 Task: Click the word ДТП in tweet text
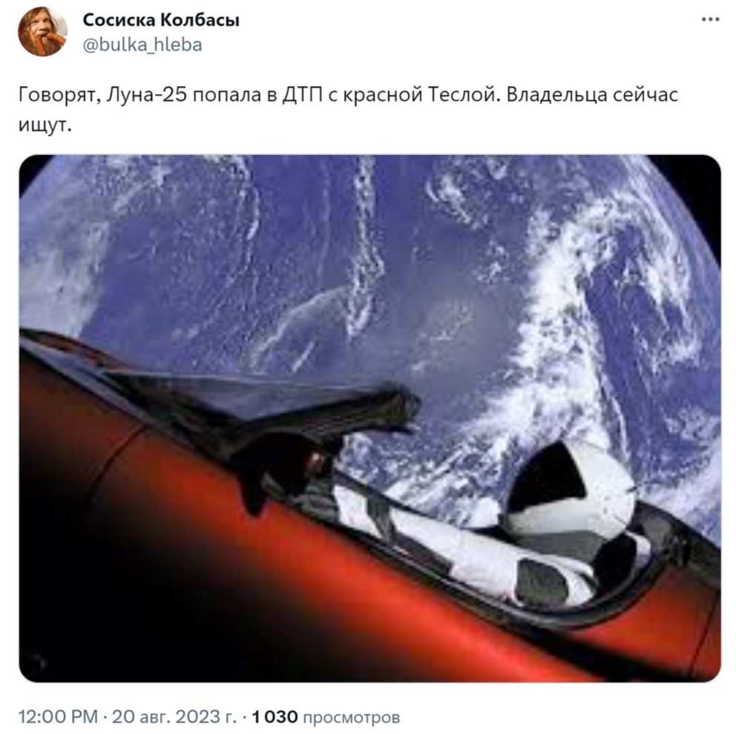[x=302, y=95]
